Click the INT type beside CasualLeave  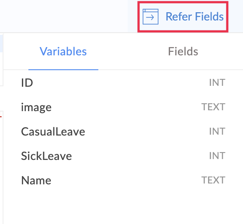tap(217, 132)
